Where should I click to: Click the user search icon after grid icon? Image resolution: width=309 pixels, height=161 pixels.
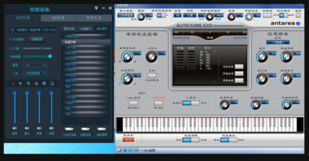pos(52,83)
